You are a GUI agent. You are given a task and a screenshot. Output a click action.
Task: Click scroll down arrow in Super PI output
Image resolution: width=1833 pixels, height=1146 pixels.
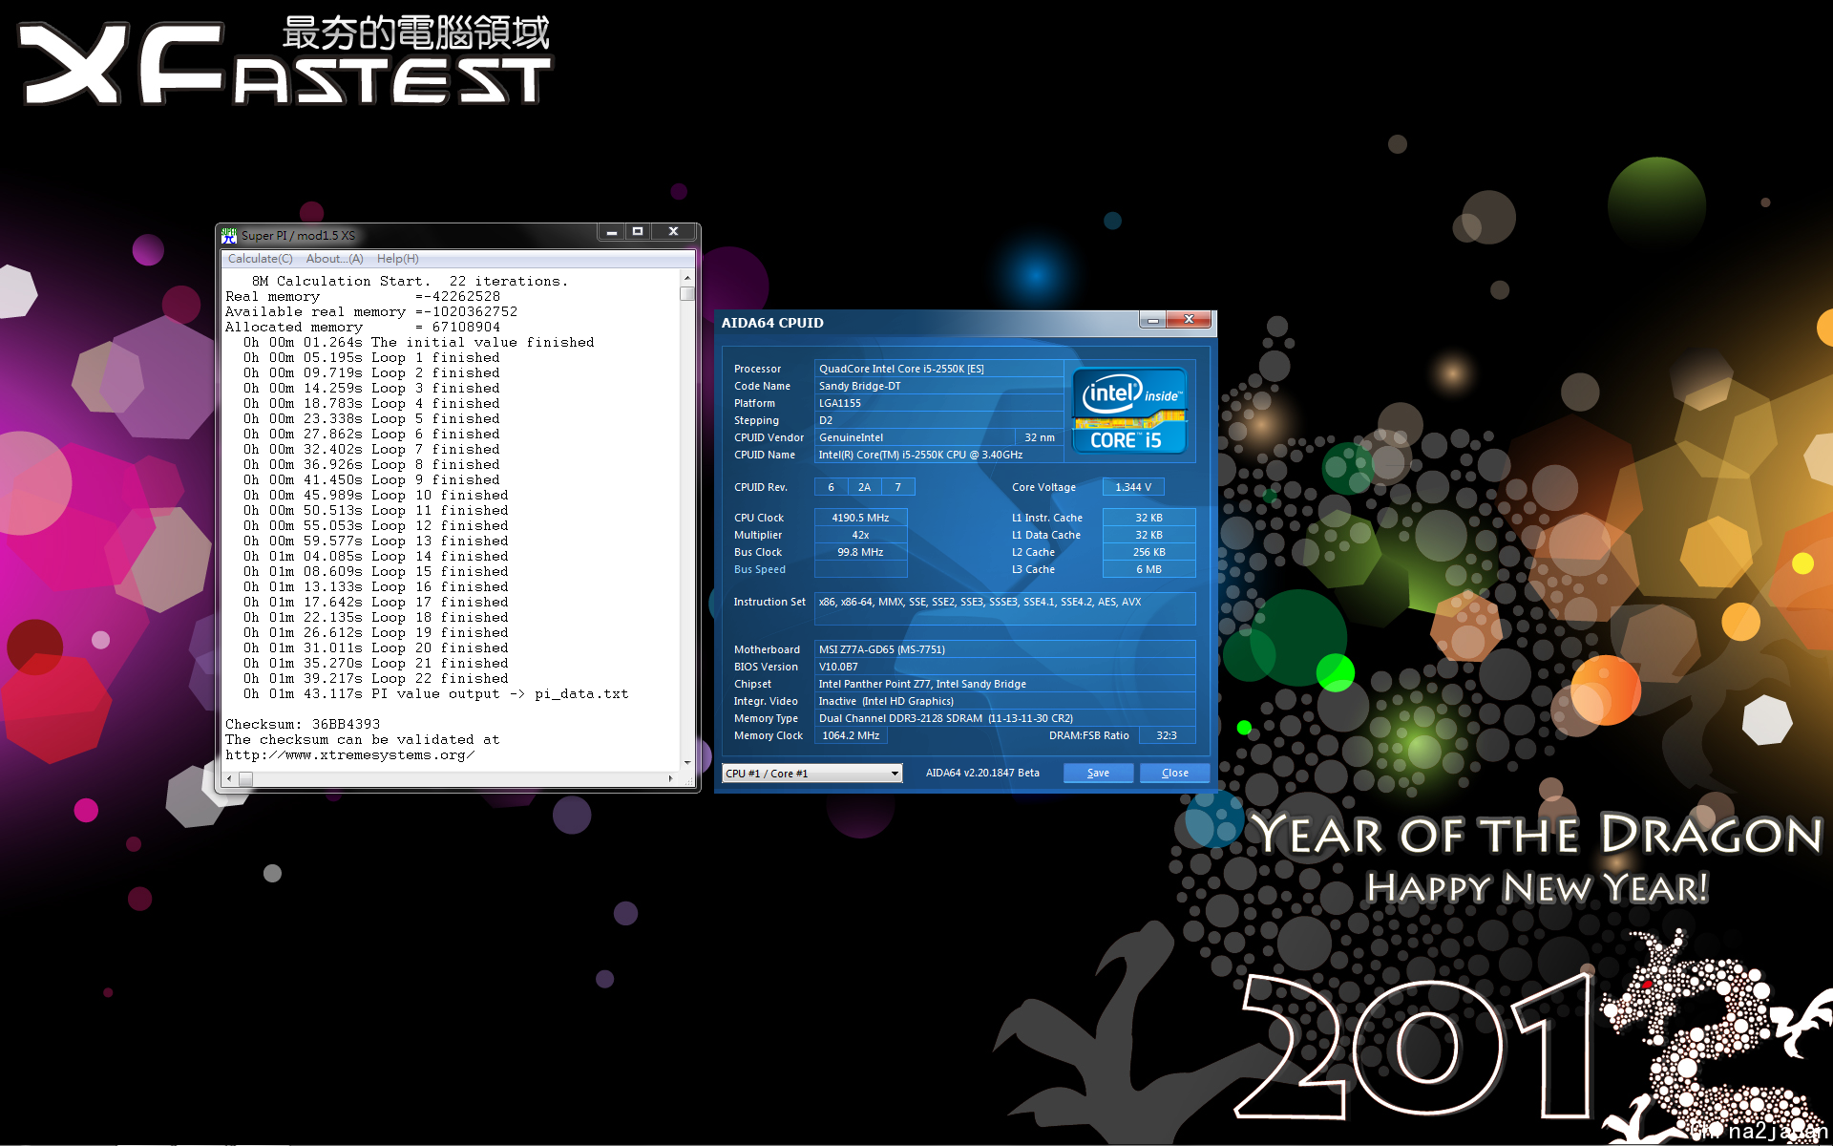tap(687, 763)
